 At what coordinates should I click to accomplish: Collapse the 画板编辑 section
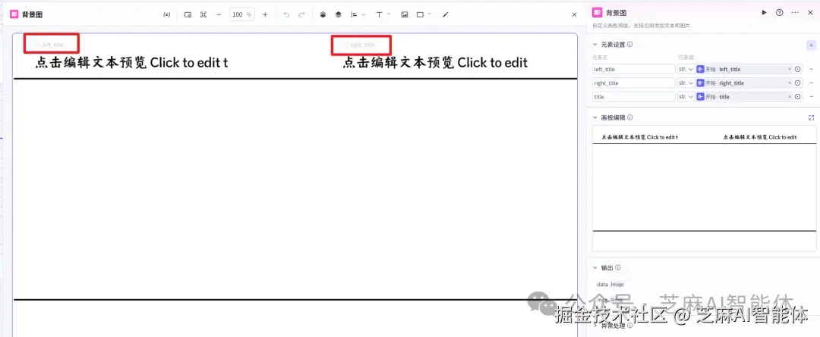click(x=595, y=117)
